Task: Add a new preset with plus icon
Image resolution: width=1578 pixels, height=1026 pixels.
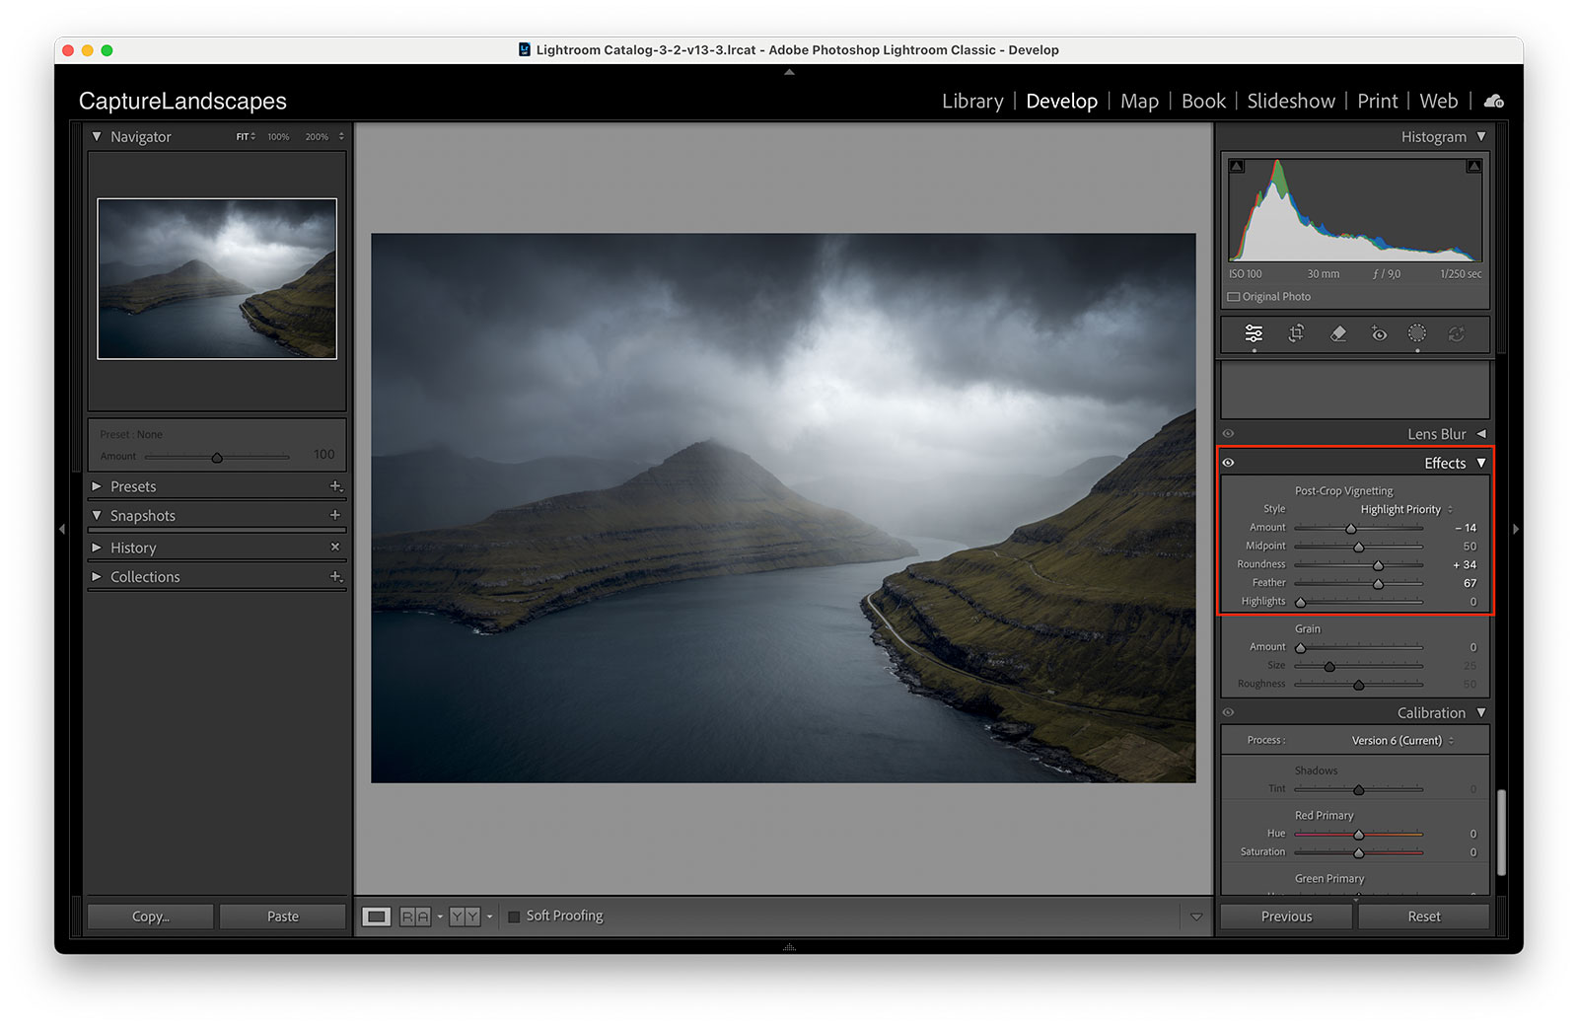Action: pyautogui.click(x=335, y=486)
